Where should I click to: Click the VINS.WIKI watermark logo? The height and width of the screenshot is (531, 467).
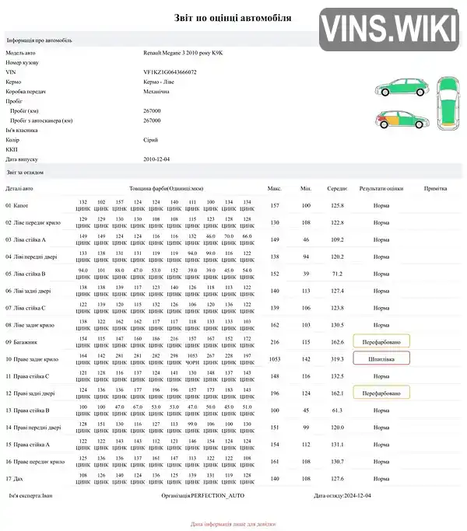click(389, 30)
